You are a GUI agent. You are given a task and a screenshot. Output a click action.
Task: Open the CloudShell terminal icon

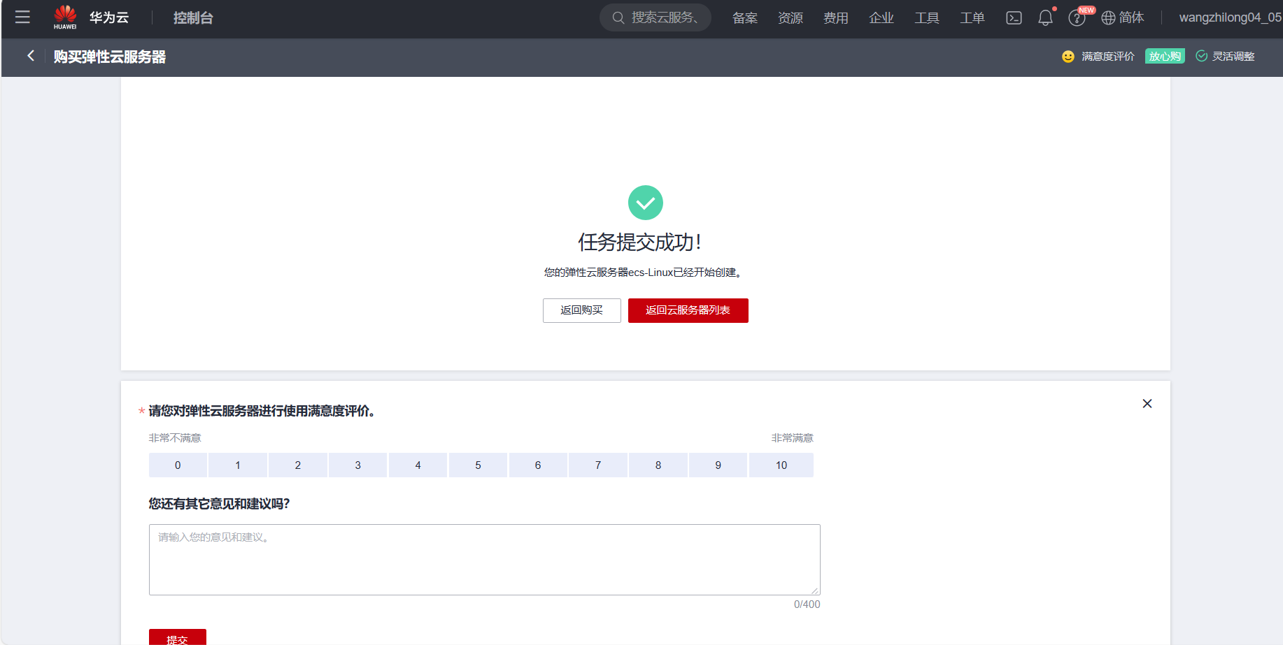pyautogui.click(x=1013, y=17)
